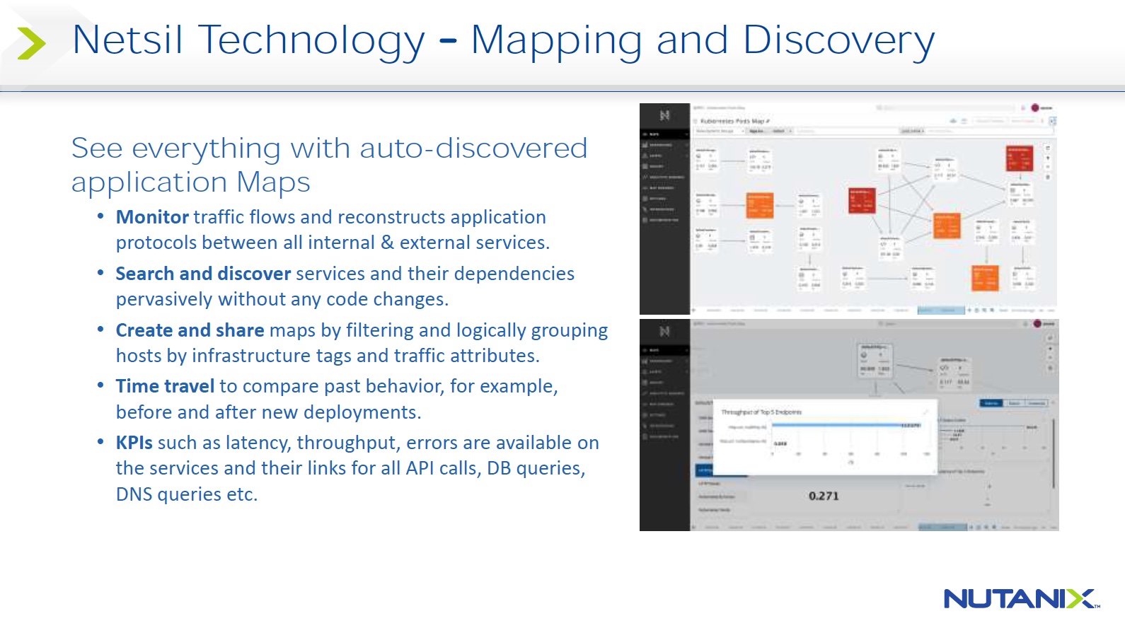Click the user avatar in lower screenshot
This screenshot has height=628, width=1125.
[1037, 324]
